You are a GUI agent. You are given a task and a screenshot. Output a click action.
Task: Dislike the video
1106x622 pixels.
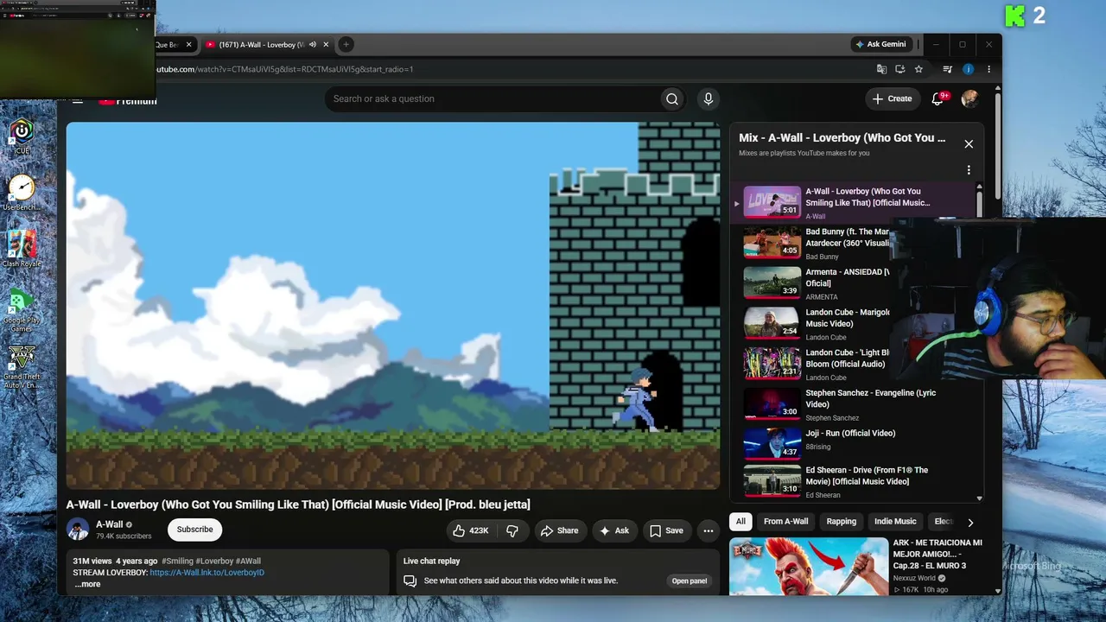pyautogui.click(x=512, y=531)
